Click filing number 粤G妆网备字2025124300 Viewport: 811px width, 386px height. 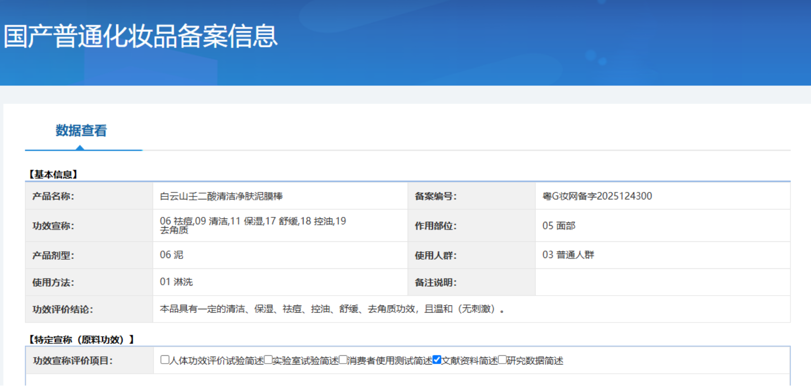597,196
